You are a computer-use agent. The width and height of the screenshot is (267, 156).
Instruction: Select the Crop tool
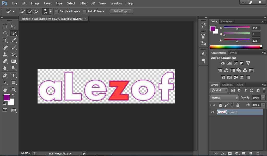point(5,40)
